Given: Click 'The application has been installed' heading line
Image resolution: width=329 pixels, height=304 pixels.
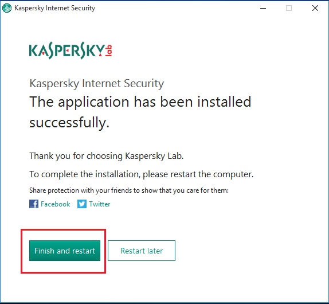Looking at the screenshot, I should pos(140,102).
